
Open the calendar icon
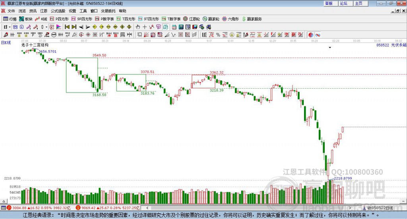click(x=174, y=27)
